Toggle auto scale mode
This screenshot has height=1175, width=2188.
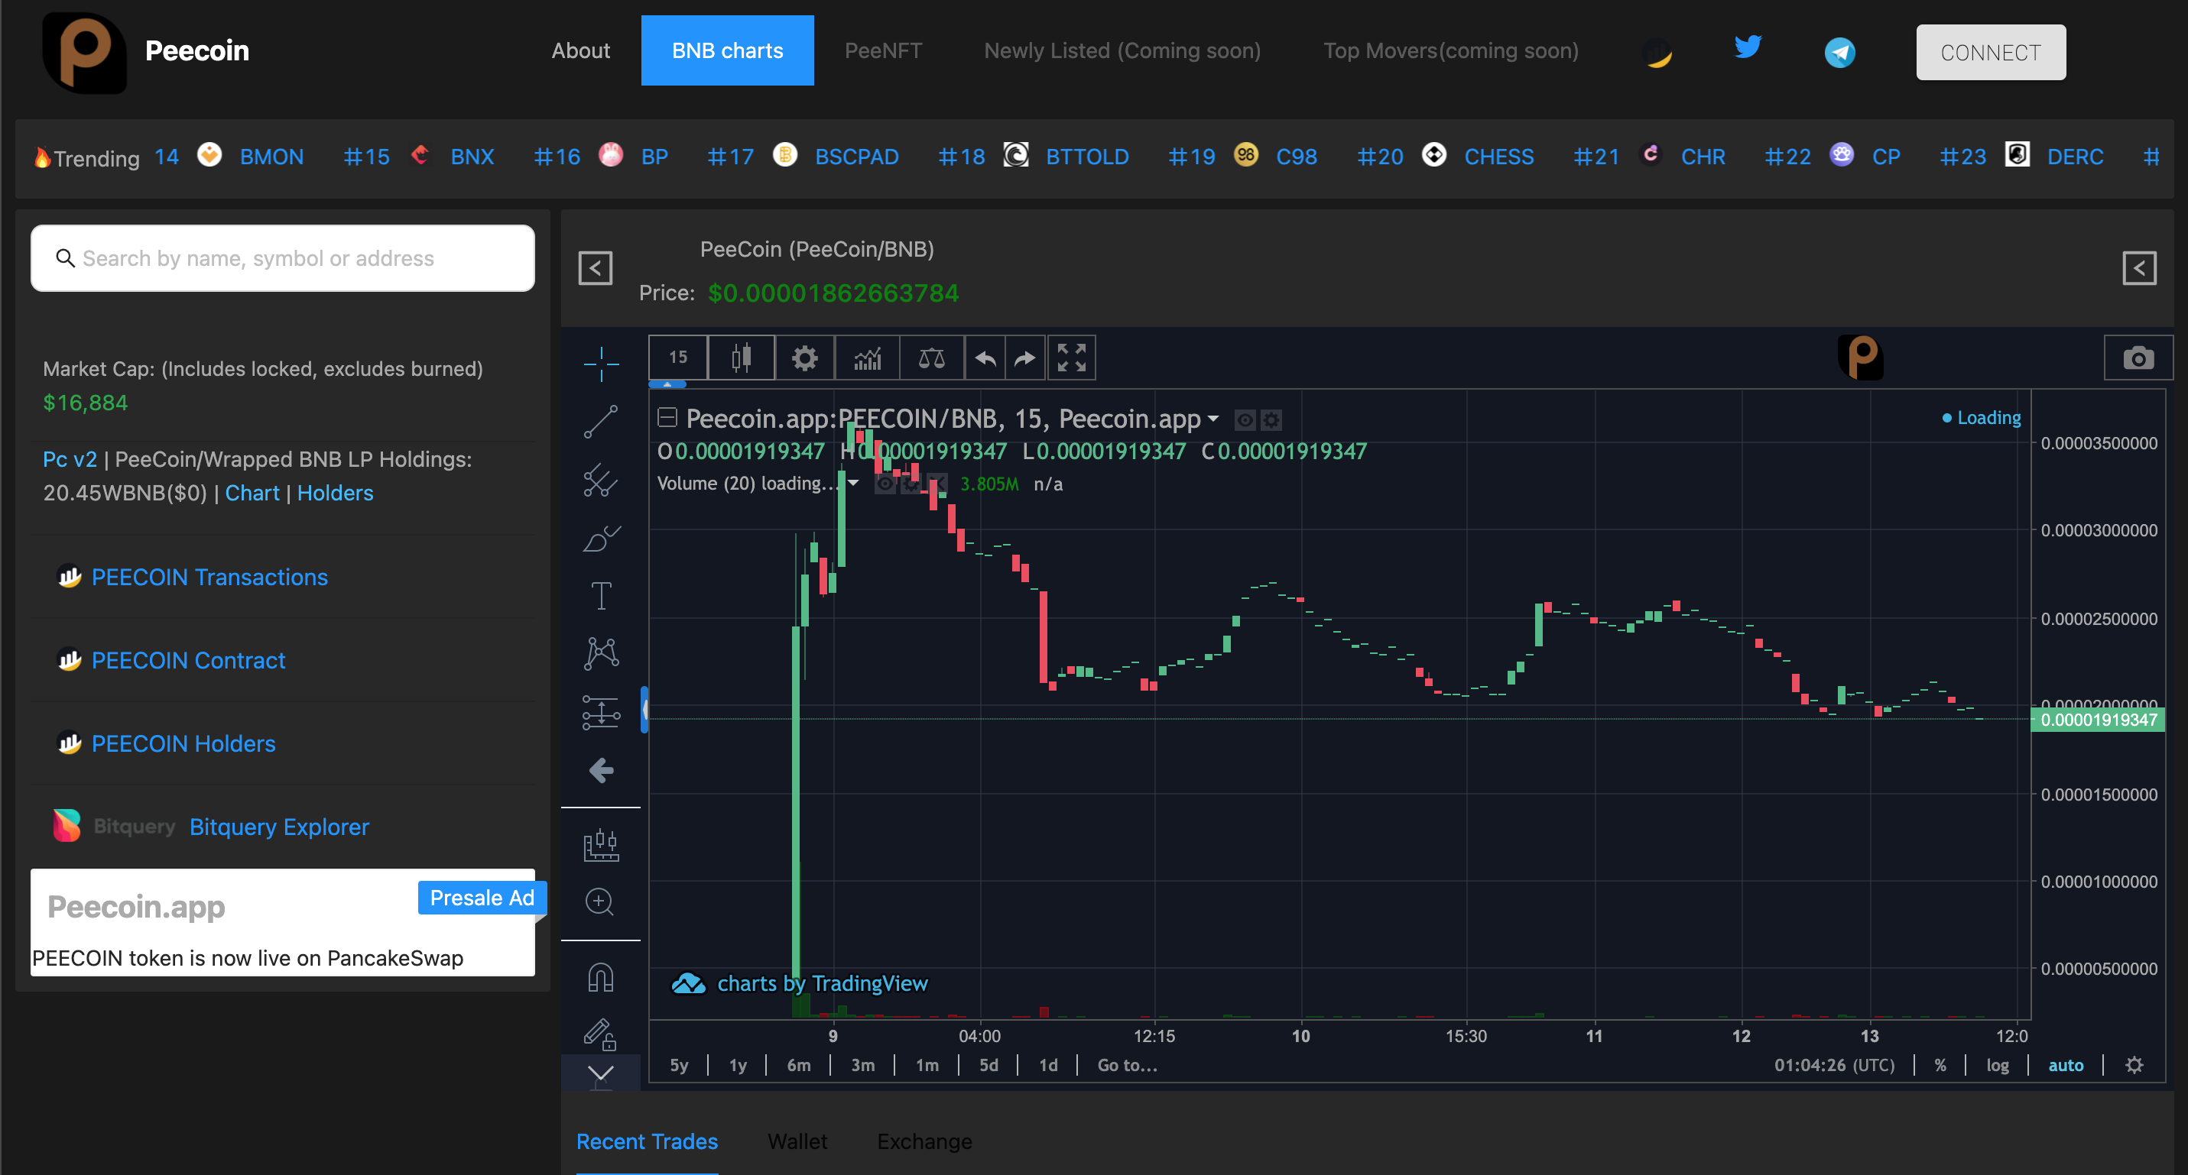(2066, 1065)
